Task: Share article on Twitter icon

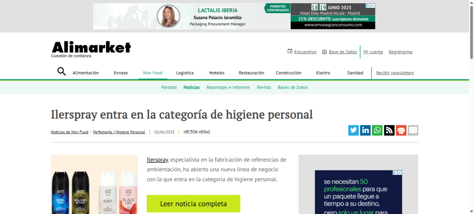Action: point(353,130)
